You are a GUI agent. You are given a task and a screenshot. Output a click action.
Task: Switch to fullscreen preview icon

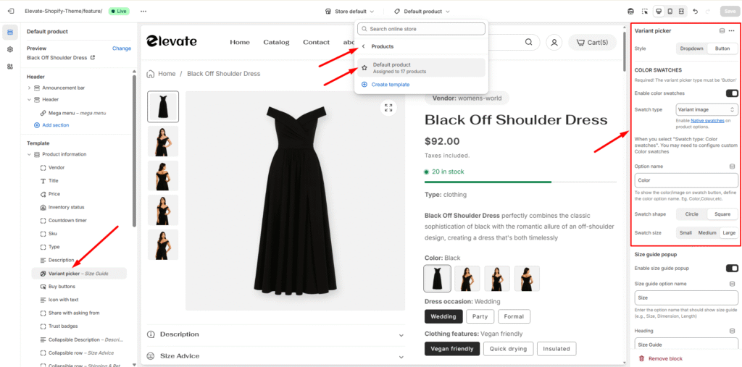tap(681, 11)
